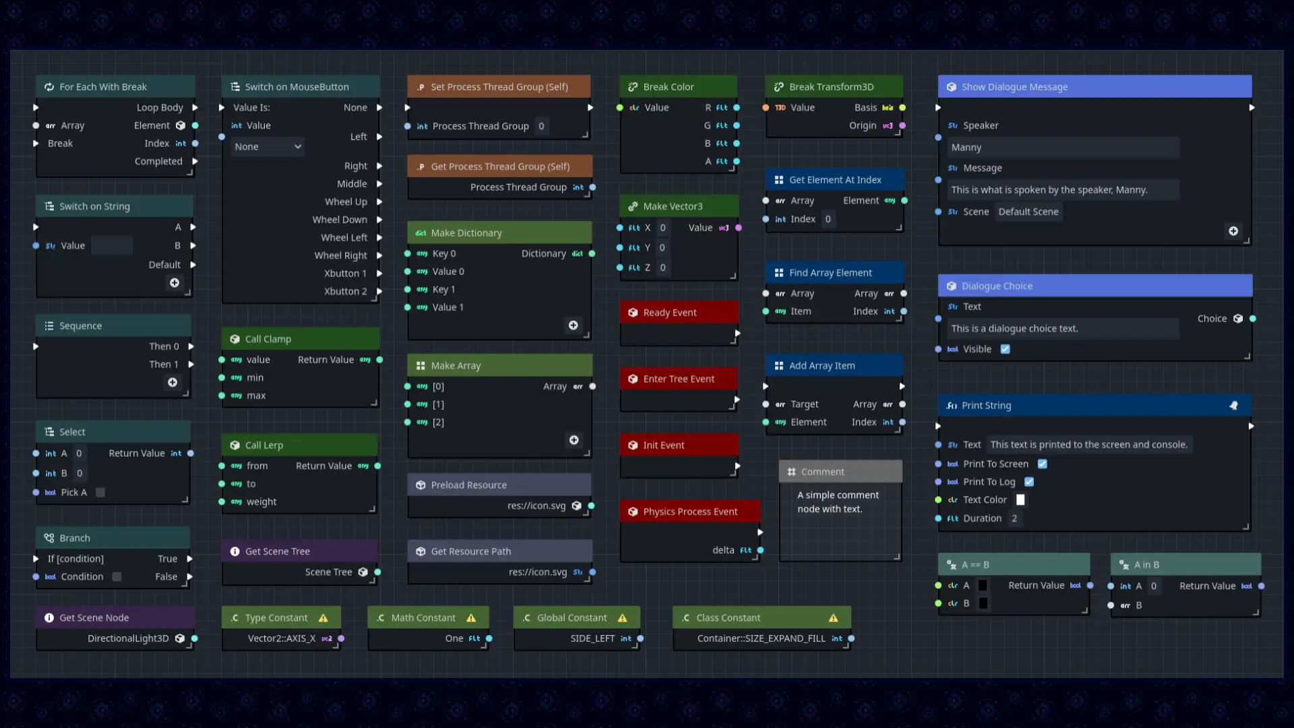Click the Message text field in dialogue node
This screenshot has height=728, width=1294.
tap(1064, 190)
